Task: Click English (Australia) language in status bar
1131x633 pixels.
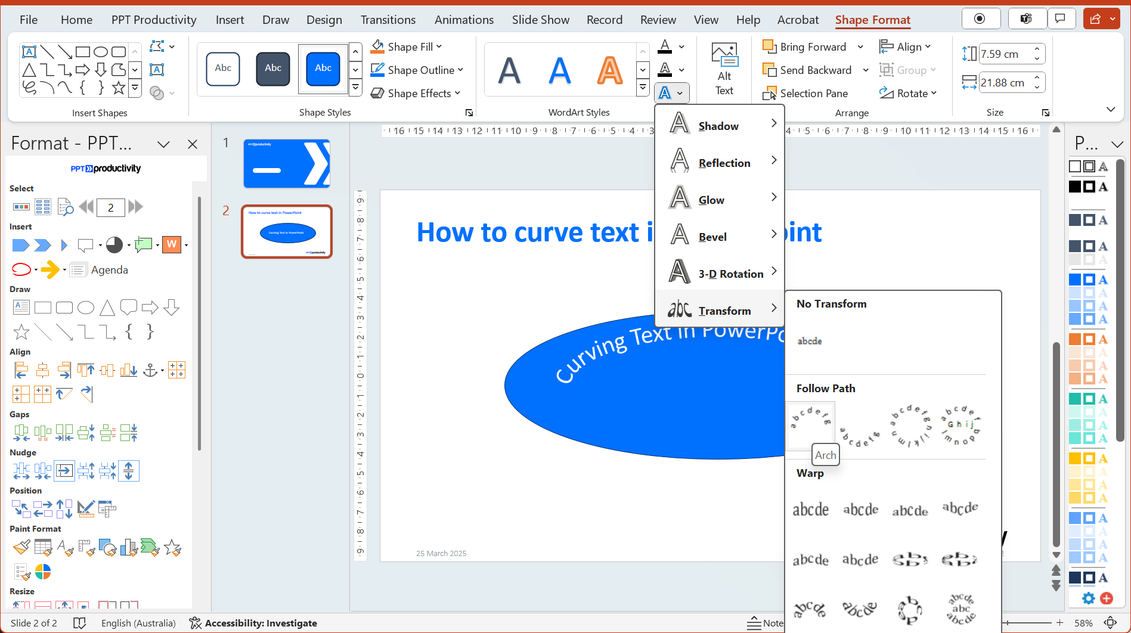Action: pos(138,623)
